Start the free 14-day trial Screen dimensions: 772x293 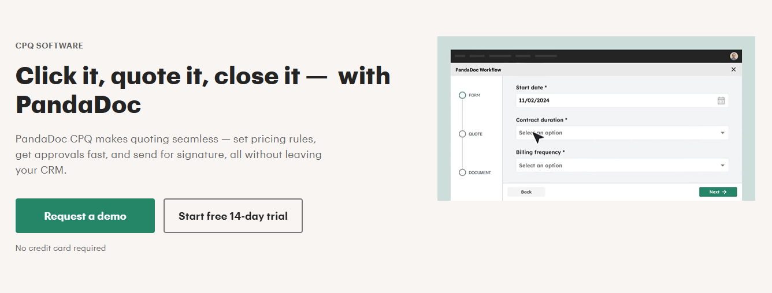(233, 216)
